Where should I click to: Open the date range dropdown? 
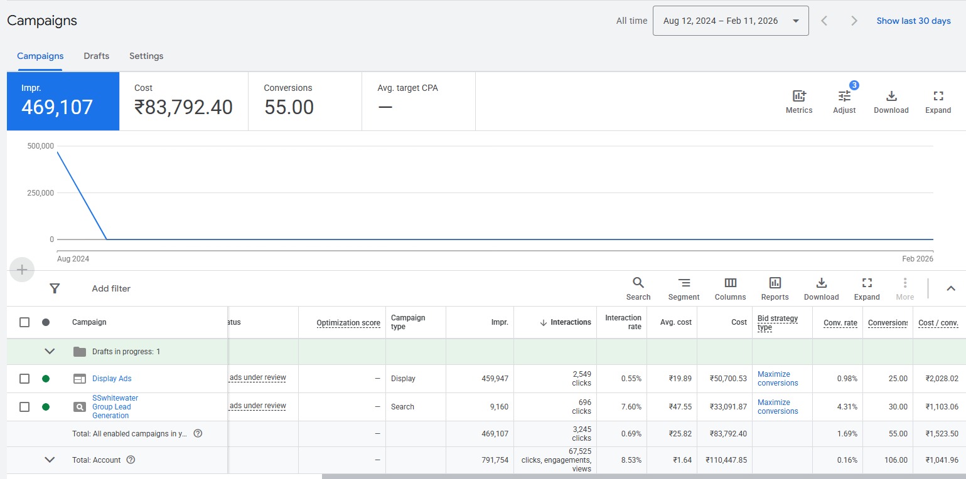731,21
